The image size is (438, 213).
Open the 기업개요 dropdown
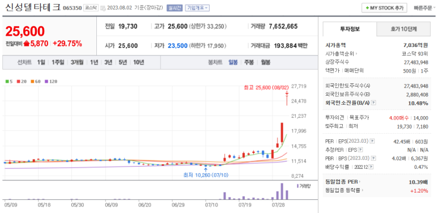coord(197,8)
